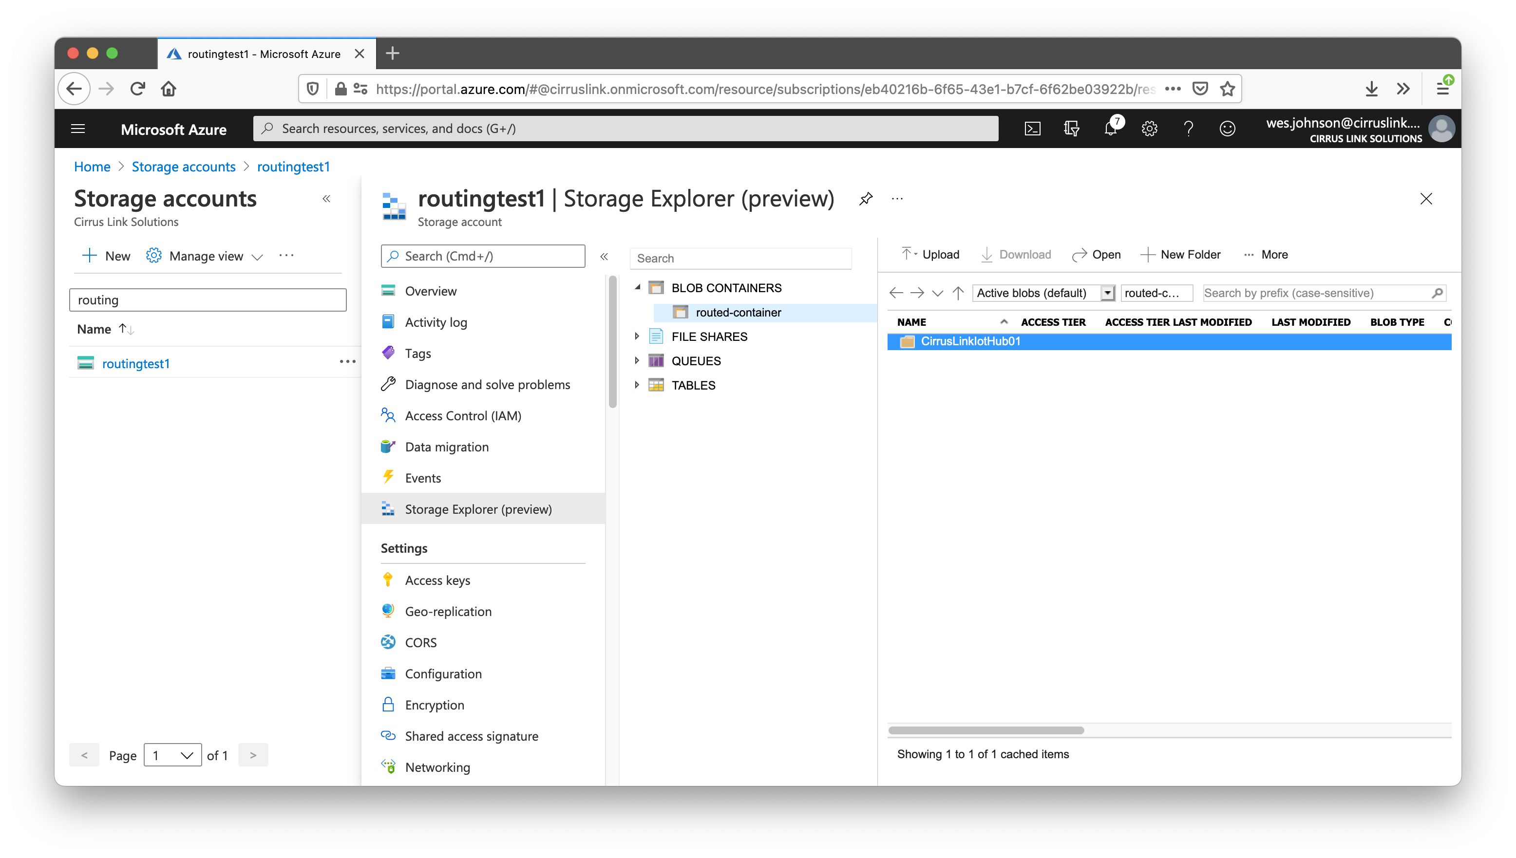Click the feedback smiley icon
Image resolution: width=1516 pixels, height=858 pixels.
1227,129
